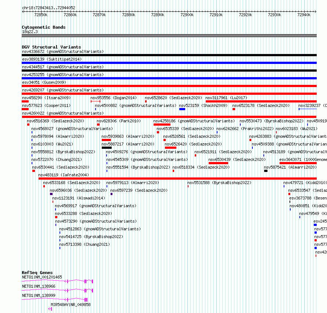The width and height of the screenshot is (327, 313).
Task: Click nsv6518334 Sedlazeck2020 label
Action: [201, 167]
